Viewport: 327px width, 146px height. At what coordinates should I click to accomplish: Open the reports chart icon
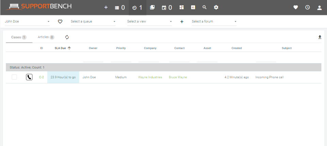pyautogui.click(x=193, y=8)
